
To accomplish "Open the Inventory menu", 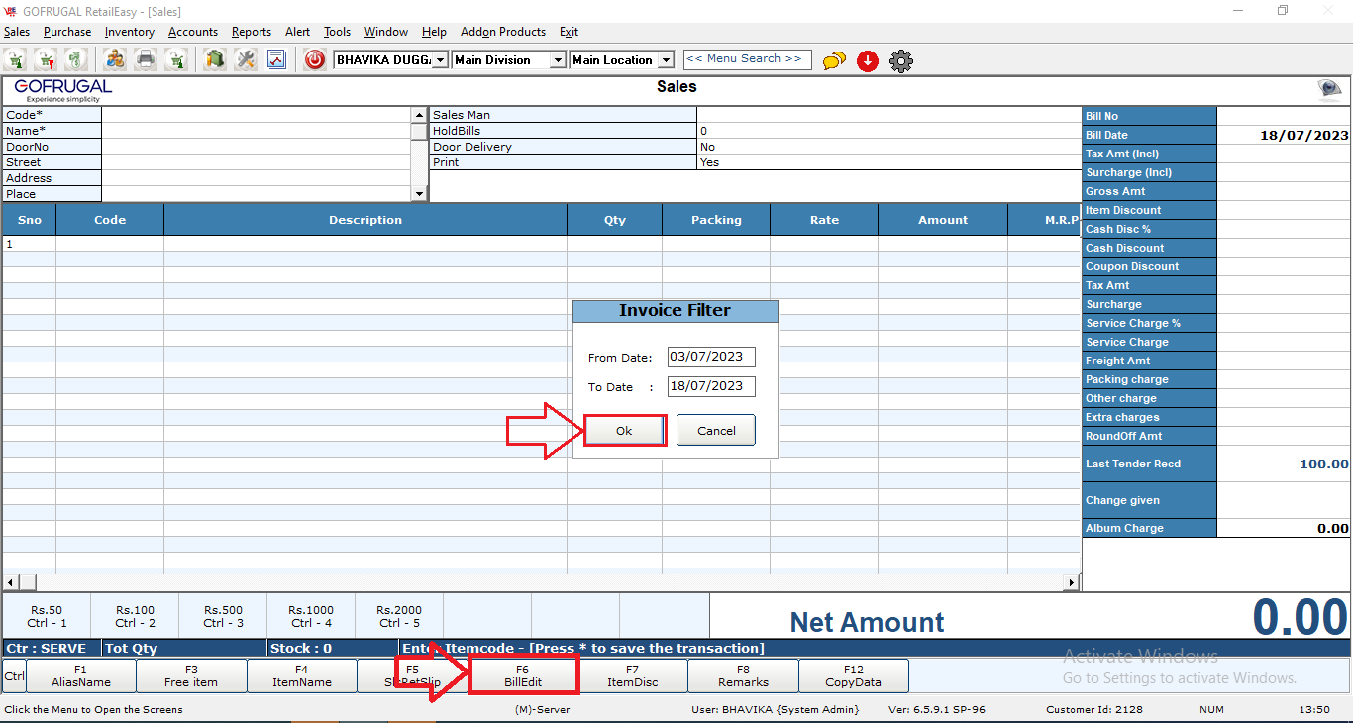I will (x=130, y=32).
